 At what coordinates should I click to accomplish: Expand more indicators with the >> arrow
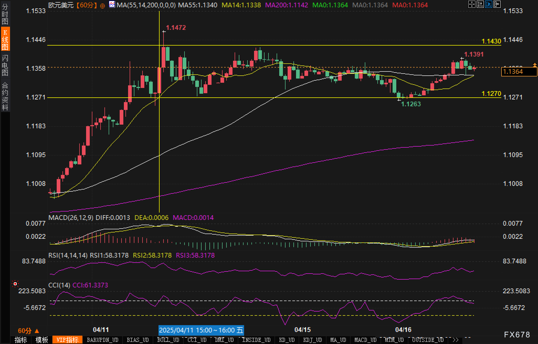point(456,340)
